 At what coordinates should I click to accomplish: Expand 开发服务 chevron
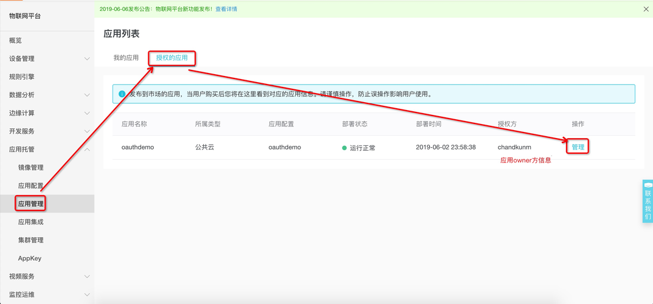click(87, 131)
